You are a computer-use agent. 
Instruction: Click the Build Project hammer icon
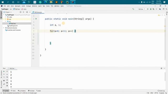133,9
